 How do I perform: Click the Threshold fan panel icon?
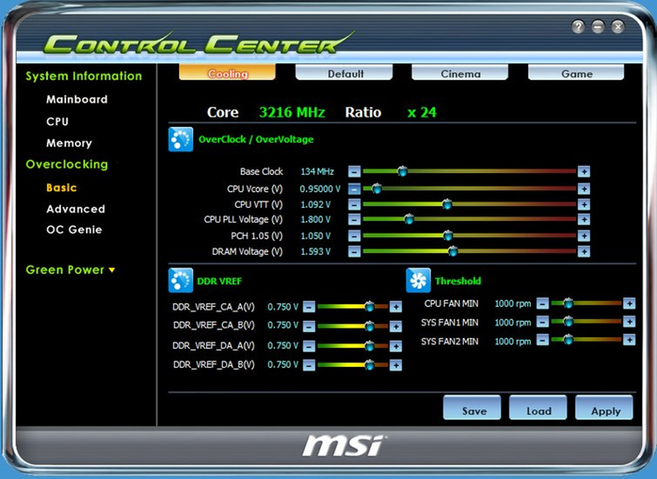(x=417, y=279)
